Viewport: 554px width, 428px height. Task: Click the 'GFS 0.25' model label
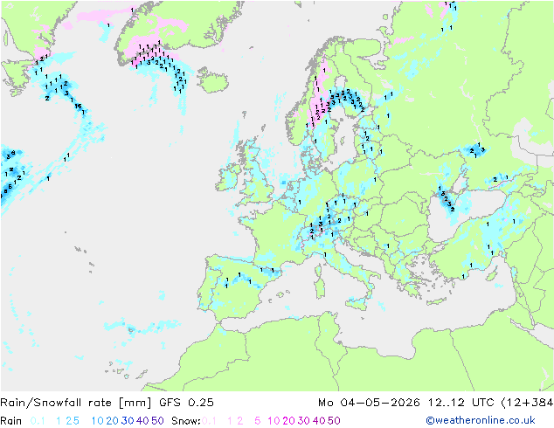[x=186, y=403]
